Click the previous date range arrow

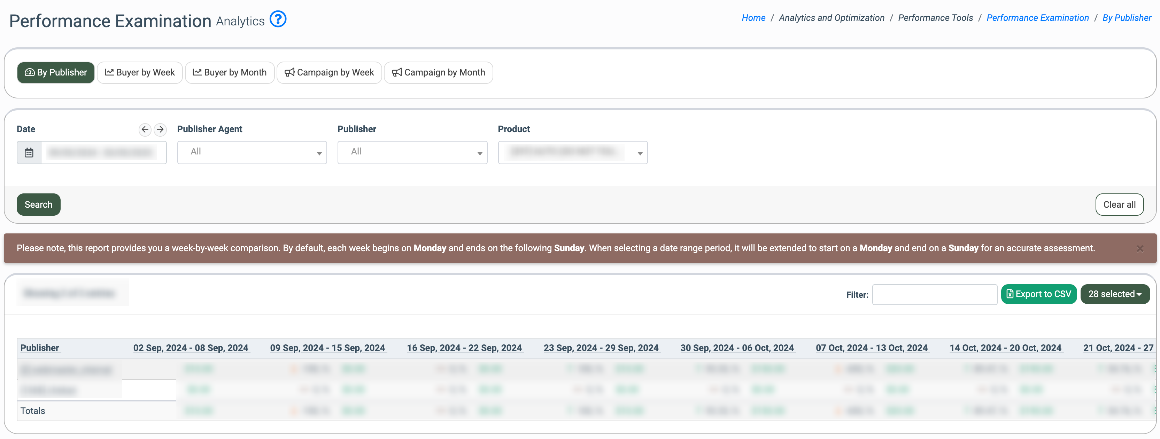point(145,129)
